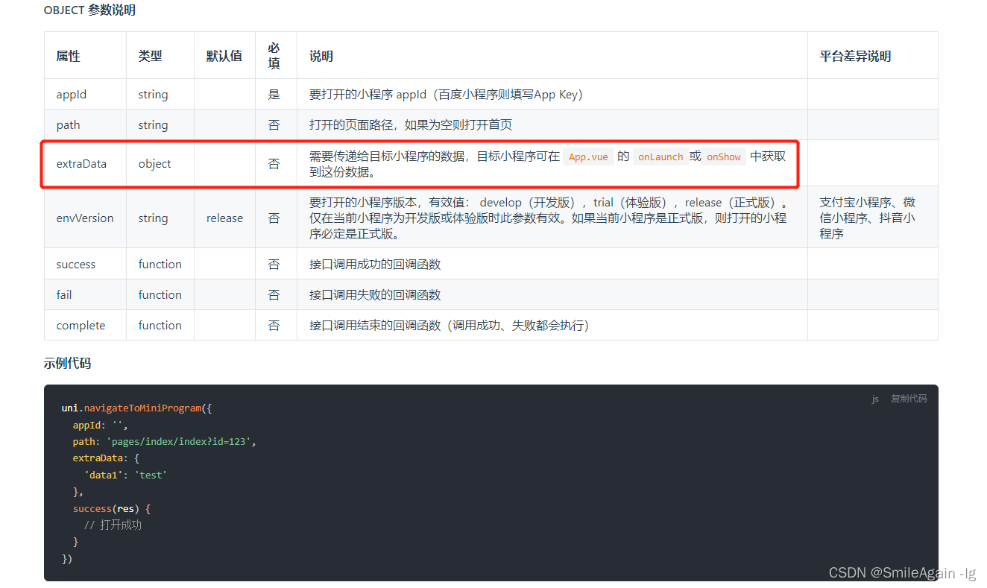Click the 打开的页面路径 path description
This screenshot has height=588, width=987.
[411, 124]
